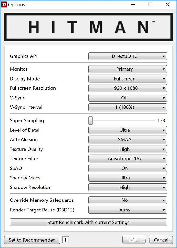Click the Cancel button
The height and width of the screenshot is (248, 177).
(161, 240)
